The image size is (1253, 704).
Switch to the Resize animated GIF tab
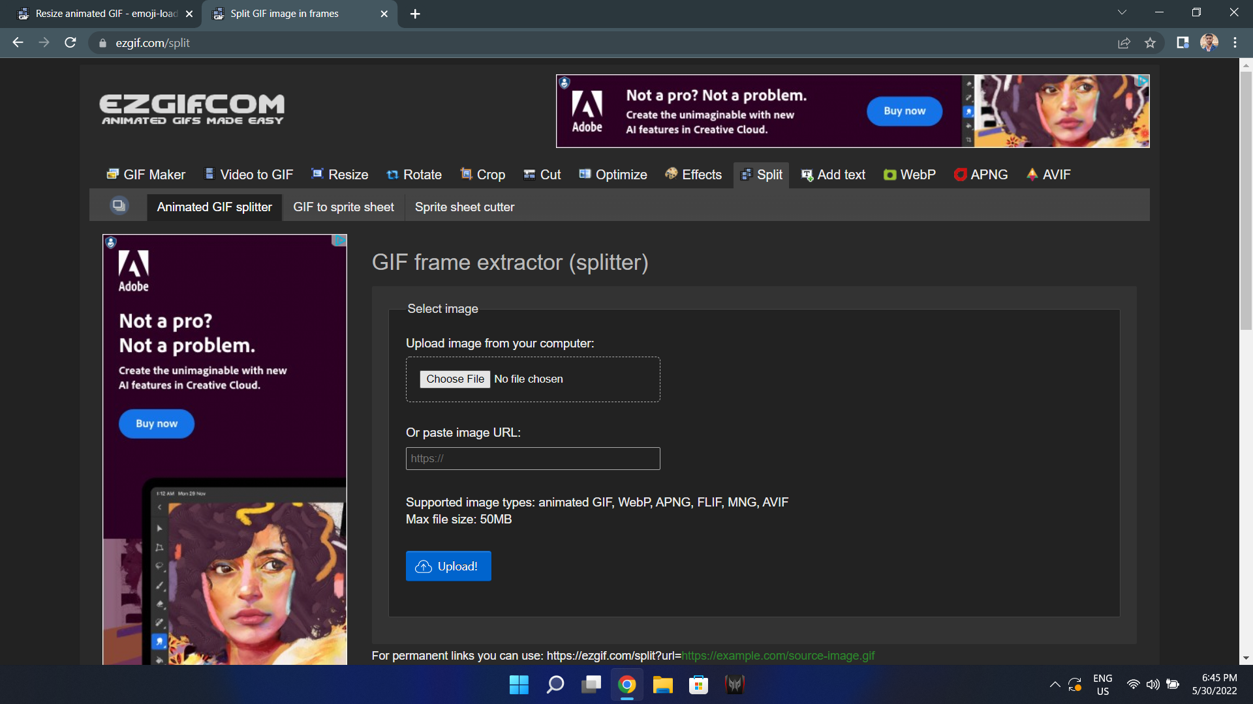tap(98, 13)
